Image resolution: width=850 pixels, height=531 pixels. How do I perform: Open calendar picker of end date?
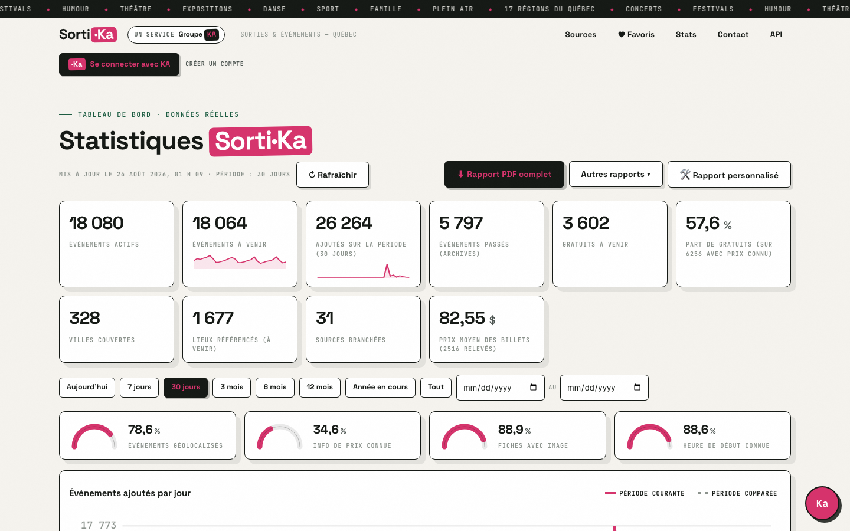click(x=637, y=388)
